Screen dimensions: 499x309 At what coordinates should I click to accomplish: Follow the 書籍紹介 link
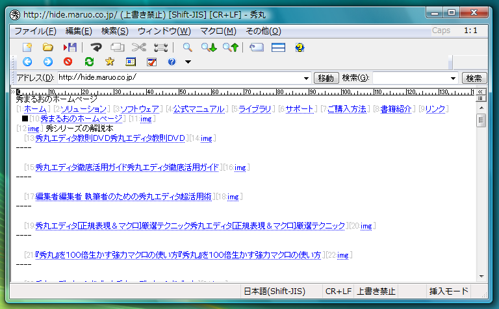tap(396, 109)
